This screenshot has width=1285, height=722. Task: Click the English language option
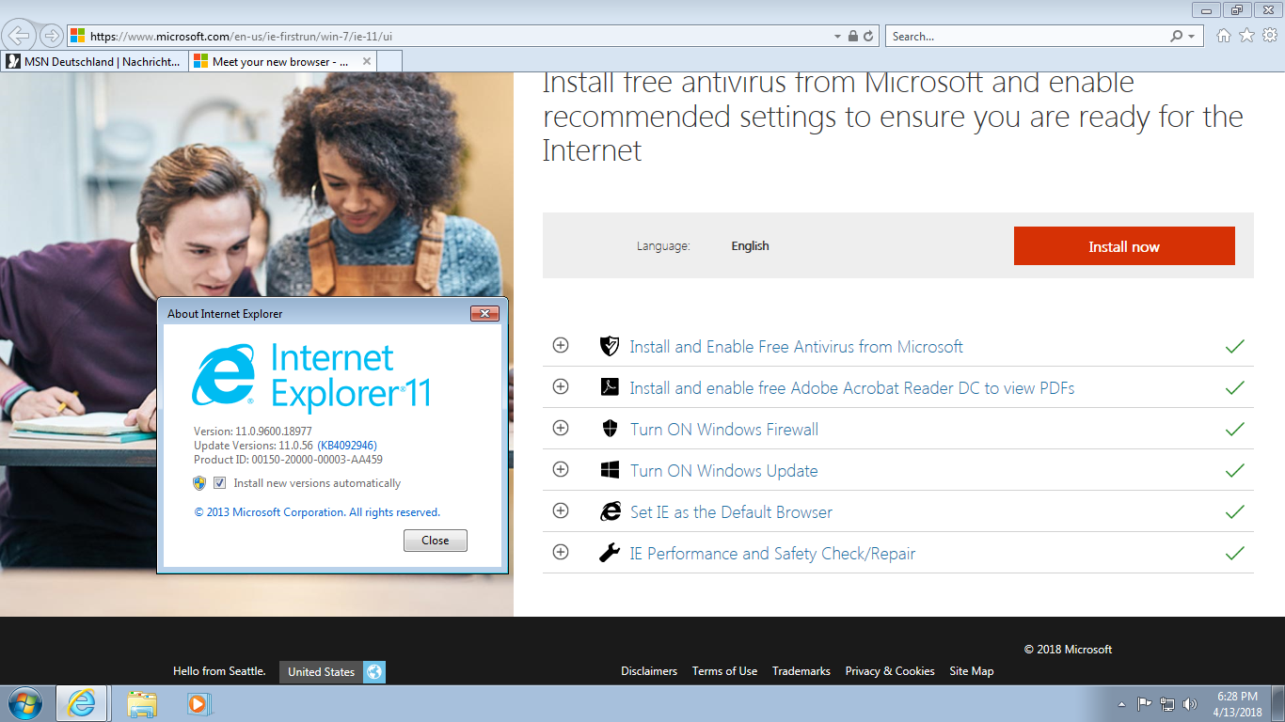point(750,246)
